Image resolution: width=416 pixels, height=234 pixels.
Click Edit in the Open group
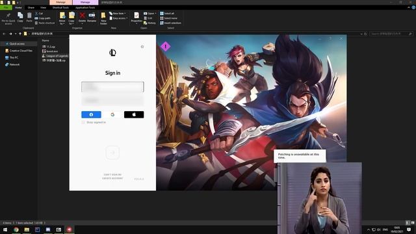pyautogui.click(x=148, y=18)
